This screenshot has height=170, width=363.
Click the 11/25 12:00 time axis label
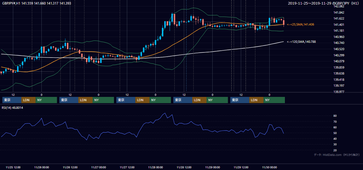13,167
